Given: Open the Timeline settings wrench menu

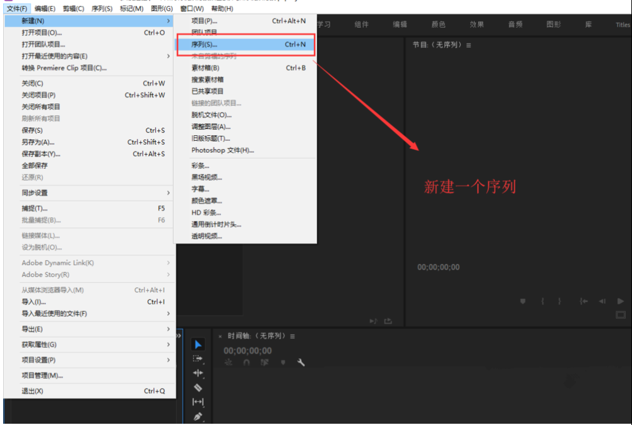Looking at the screenshot, I should (301, 362).
